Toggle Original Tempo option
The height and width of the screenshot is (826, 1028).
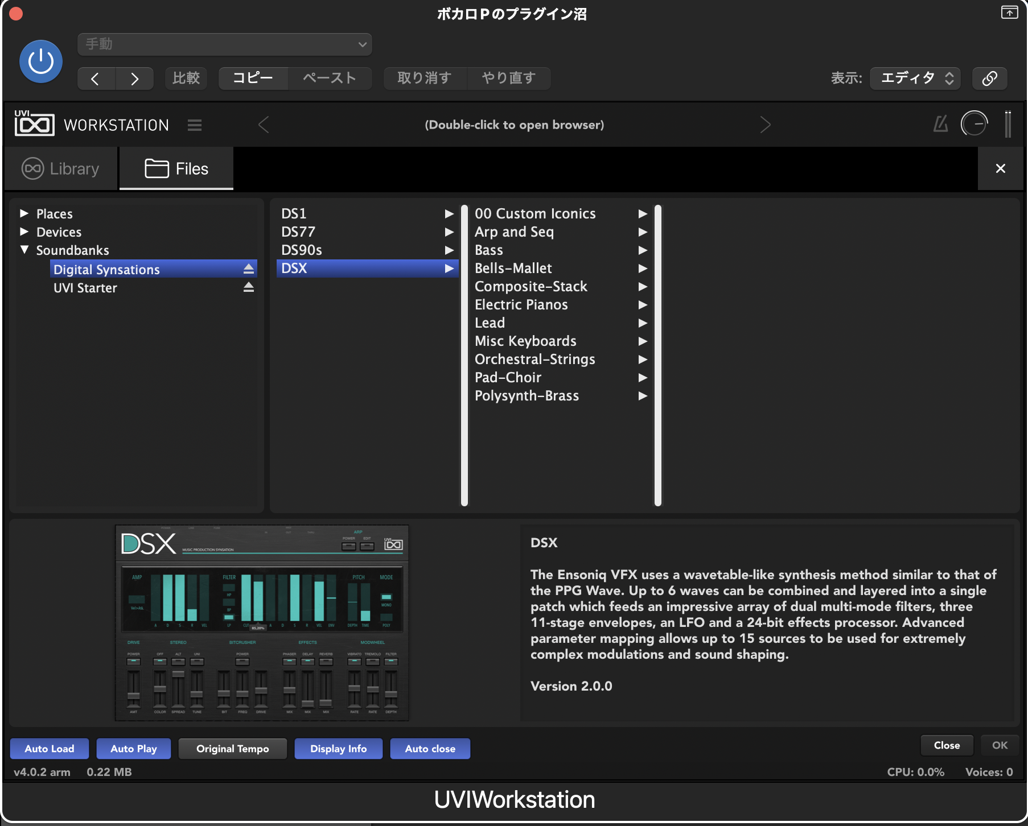pyautogui.click(x=233, y=749)
